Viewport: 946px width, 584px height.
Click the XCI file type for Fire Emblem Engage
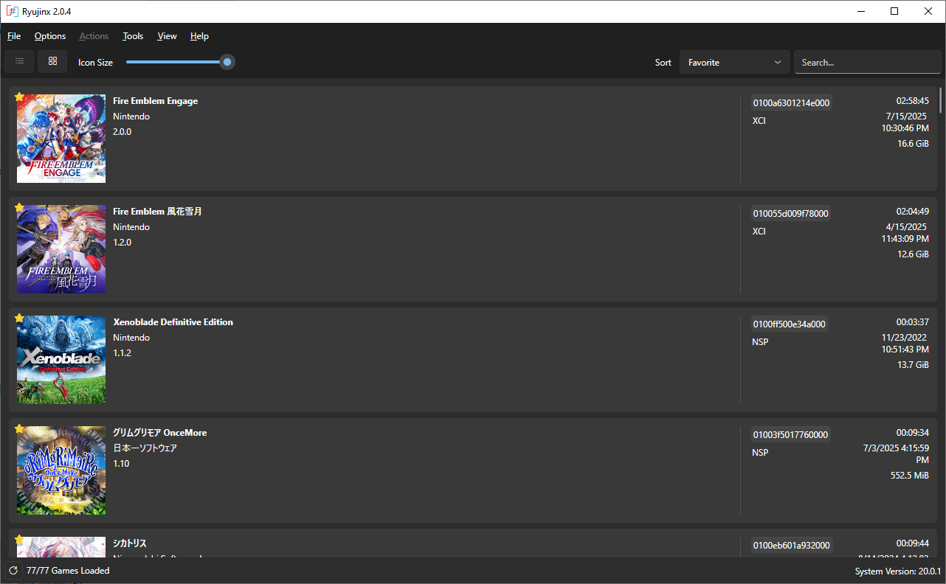pyautogui.click(x=759, y=120)
